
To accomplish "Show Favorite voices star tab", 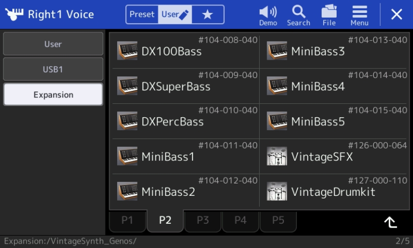I will (208, 14).
